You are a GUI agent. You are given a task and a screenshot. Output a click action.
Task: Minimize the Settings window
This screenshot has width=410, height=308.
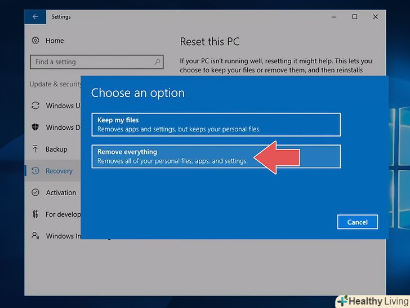(334, 17)
